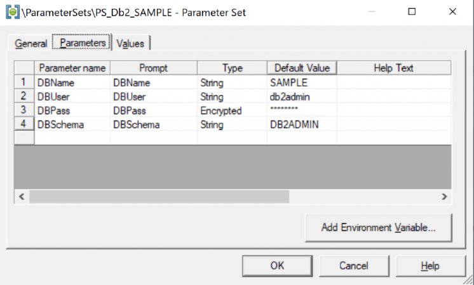The width and height of the screenshot is (474, 285).
Task: Click the Default Value column header
Action: coord(302,68)
